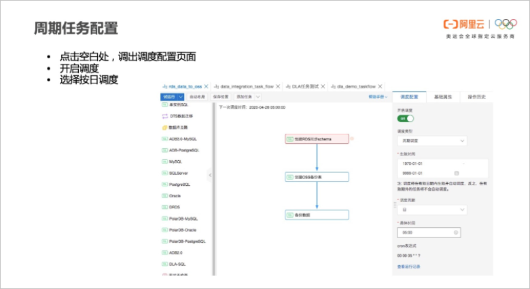The height and width of the screenshot is (289, 530).
Task: Switch to the 操作历史 tab
Action: pyautogui.click(x=476, y=97)
